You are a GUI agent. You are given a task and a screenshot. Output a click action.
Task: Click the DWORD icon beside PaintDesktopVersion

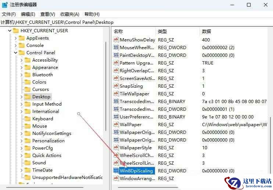click(116, 55)
